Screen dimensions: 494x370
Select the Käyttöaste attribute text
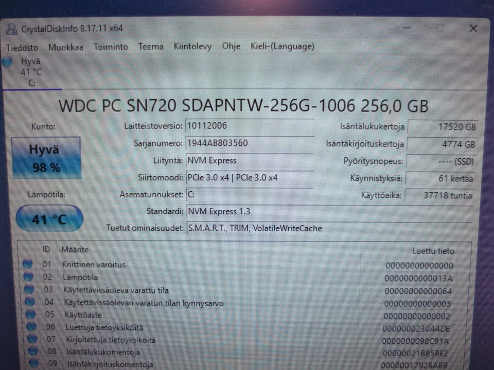[83, 315]
